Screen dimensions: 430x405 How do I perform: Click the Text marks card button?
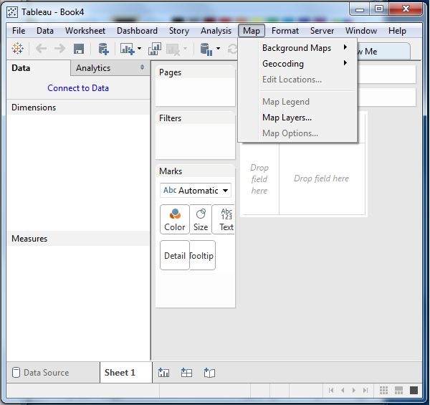[x=224, y=219]
